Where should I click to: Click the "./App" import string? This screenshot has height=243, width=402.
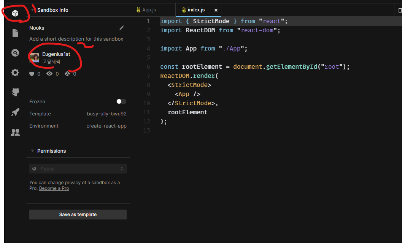click(x=231, y=48)
